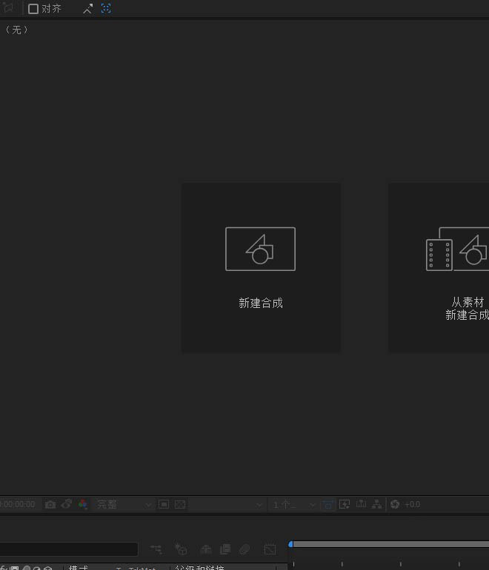Click the 新建合成 new composition card
The width and height of the screenshot is (489, 570).
tap(262, 267)
